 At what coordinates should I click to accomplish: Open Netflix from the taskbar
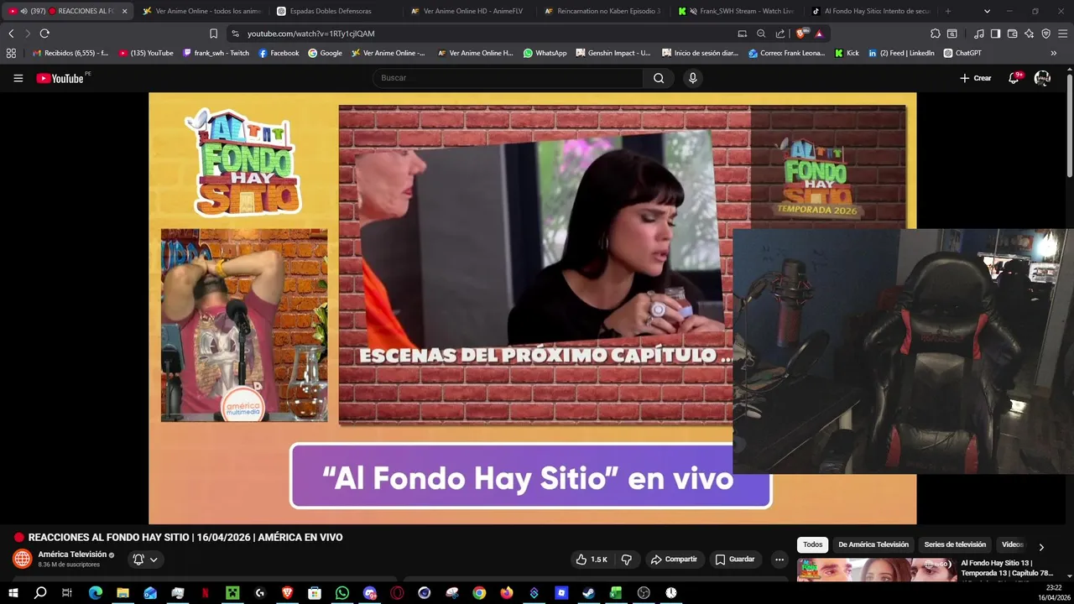205,593
